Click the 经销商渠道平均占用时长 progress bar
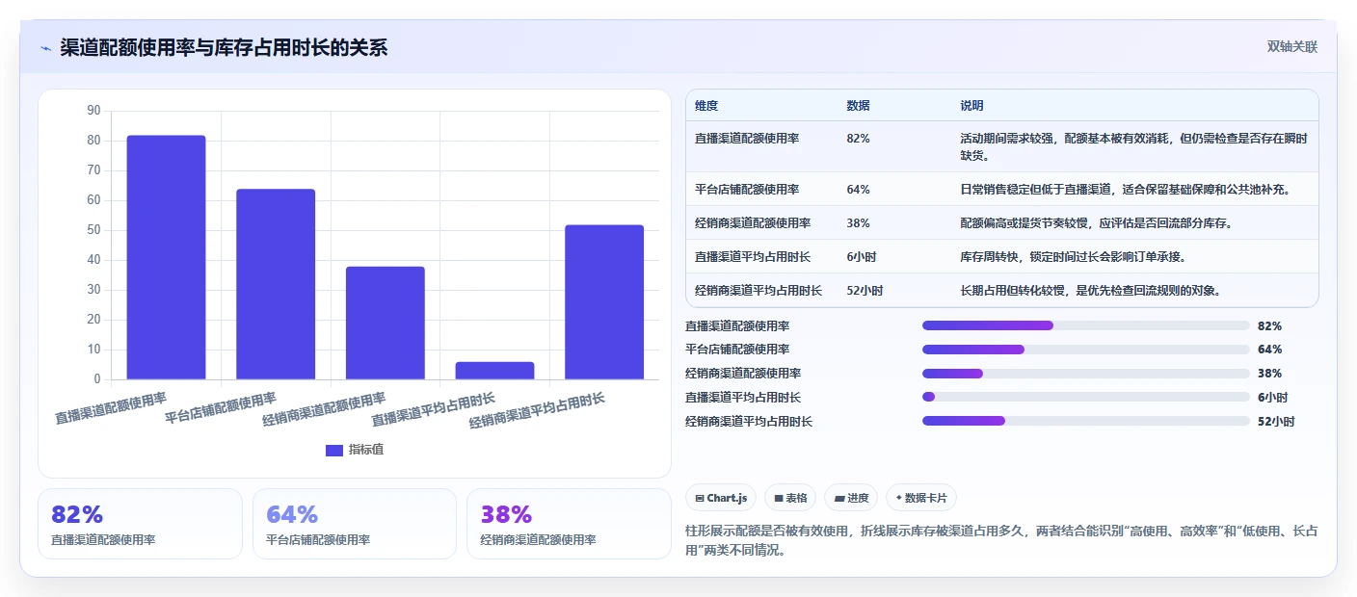The height and width of the screenshot is (597, 1357). pyautogui.click(x=1085, y=421)
